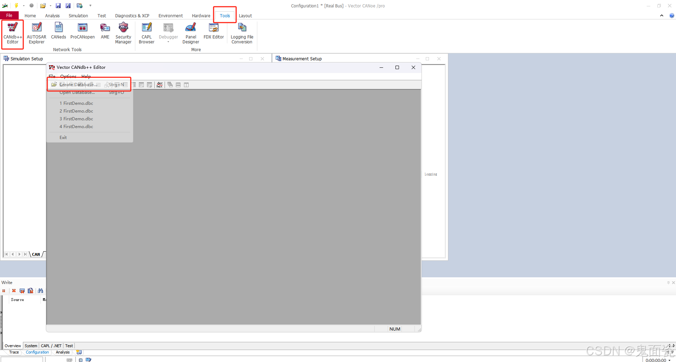Open the Help menu in CANdb++ Editor
676x362 pixels.
[x=86, y=77]
